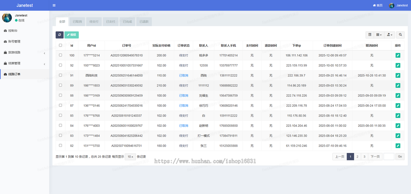This screenshot has width=411, height=194.
Task: Switch to the 已退款 tab
Action: pyautogui.click(x=144, y=22)
